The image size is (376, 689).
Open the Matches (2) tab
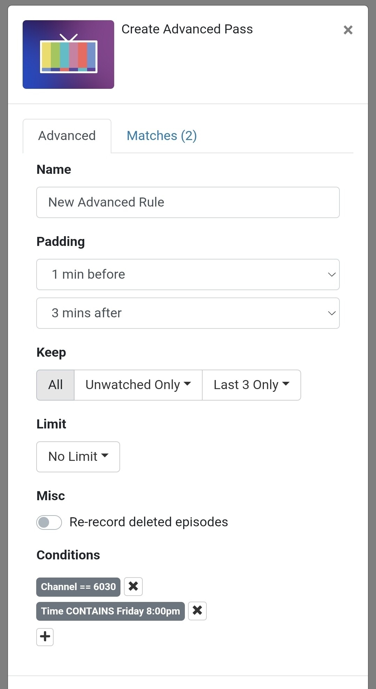pyautogui.click(x=162, y=136)
